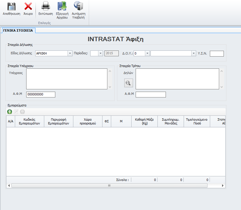Viewport: 241px width, 210px height.
Task: Click the Τρίτου Α.Φ.Μ input field
Action: point(151,95)
